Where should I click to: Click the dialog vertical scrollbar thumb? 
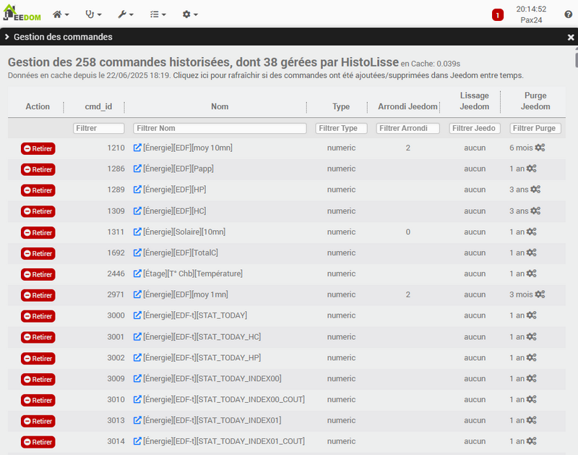coord(576,60)
